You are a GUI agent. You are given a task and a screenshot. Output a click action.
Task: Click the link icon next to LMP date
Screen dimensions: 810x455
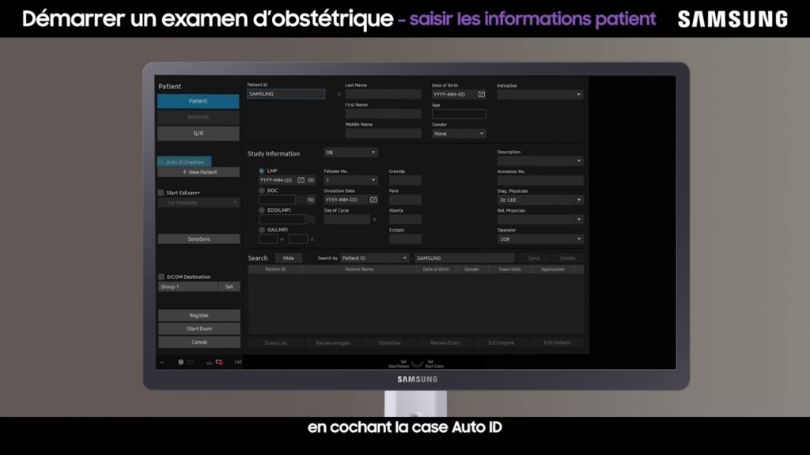coord(311,180)
